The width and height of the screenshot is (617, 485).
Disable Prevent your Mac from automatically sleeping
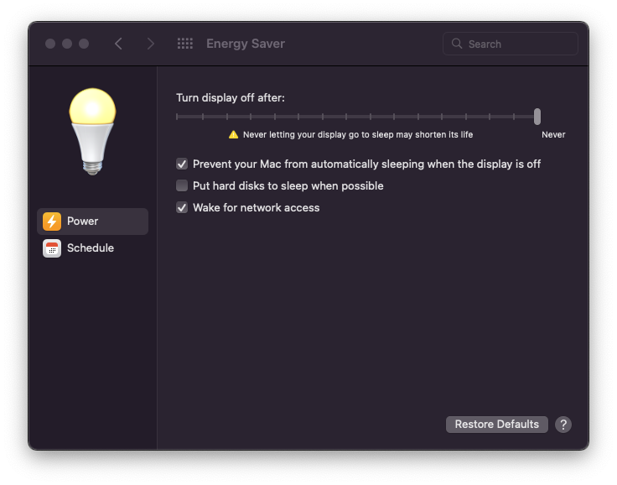[x=182, y=164]
